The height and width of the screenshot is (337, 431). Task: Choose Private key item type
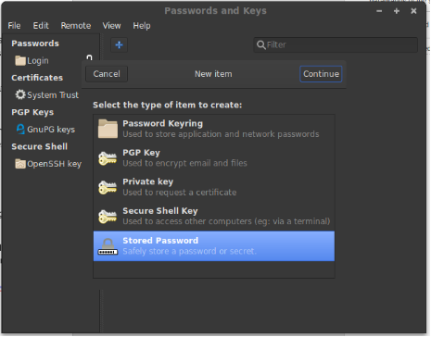click(x=214, y=187)
